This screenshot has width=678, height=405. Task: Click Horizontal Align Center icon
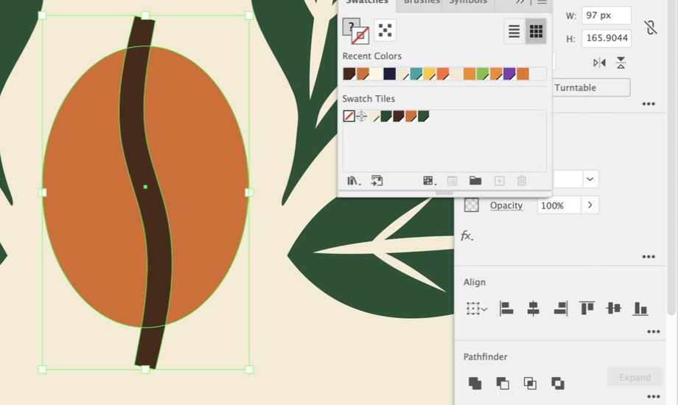[x=533, y=309]
